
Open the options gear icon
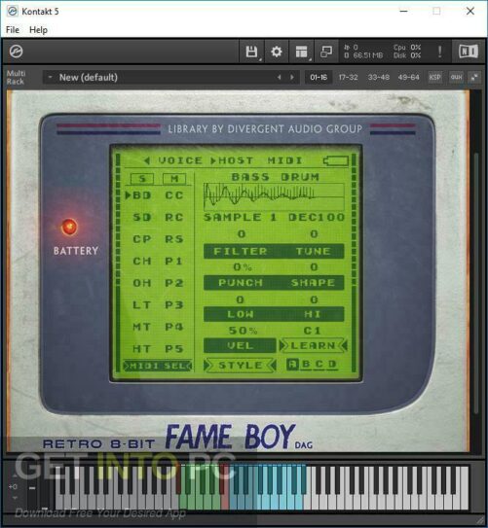click(x=277, y=52)
